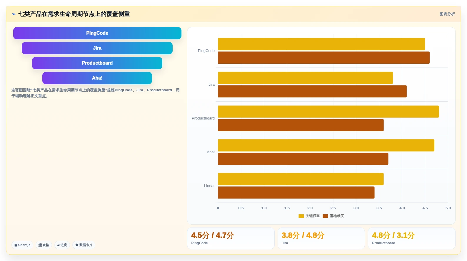This screenshot has height=261, width=467.
Task: Click the 数据卡片 tag chip
Action: click(84, 245)
